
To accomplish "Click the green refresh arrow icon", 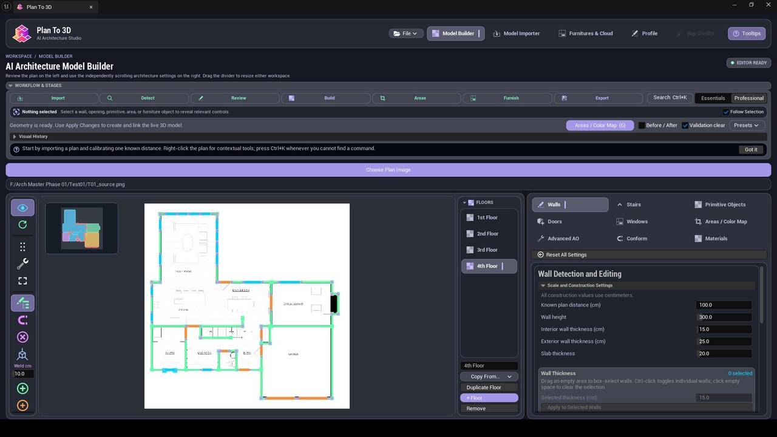I will pos(22,225).
